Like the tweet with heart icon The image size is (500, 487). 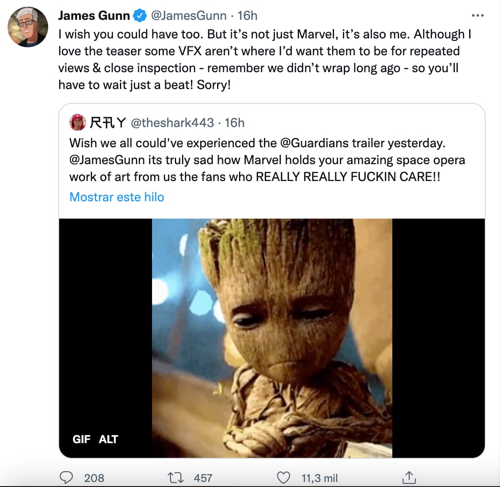[283, 478]
